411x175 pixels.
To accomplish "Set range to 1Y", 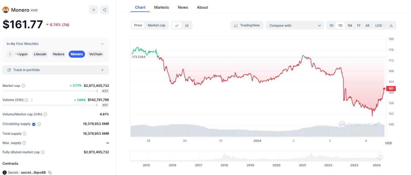I will tap(359, 25).
